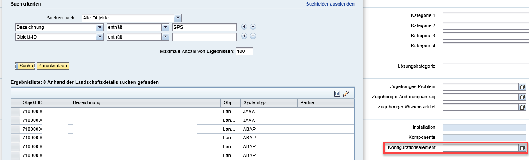Click the Zugehöriger Wissensartikel input field
The image size is (529, 160).
click(x=481, y=107)
